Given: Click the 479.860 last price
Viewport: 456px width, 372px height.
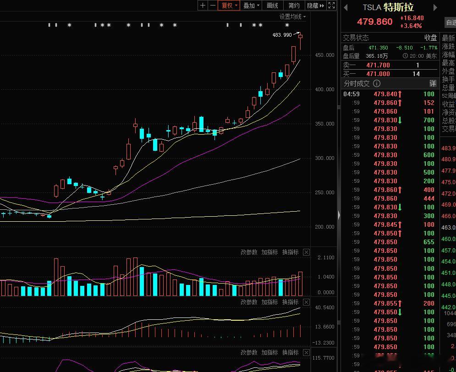Looking at the screenshot, I should pos(374,22).
